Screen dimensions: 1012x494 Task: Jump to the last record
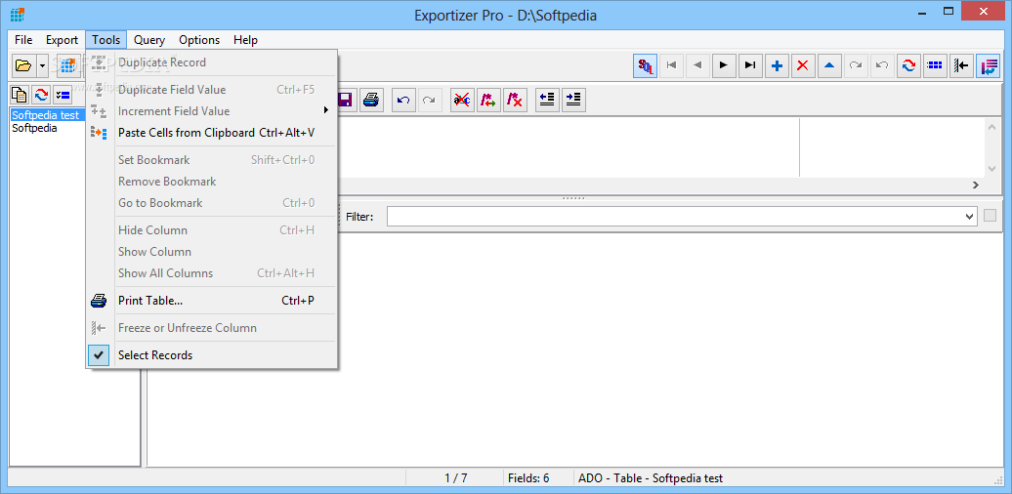pyautogui.click(x=750, y=65)
